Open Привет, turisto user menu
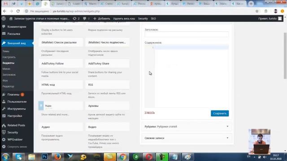This screenshot has height=161, width=287. tap(270, 18)
